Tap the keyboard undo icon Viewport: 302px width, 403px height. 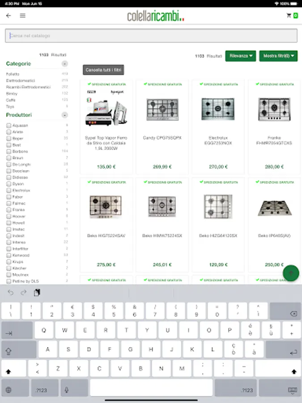tap(11, 292)
